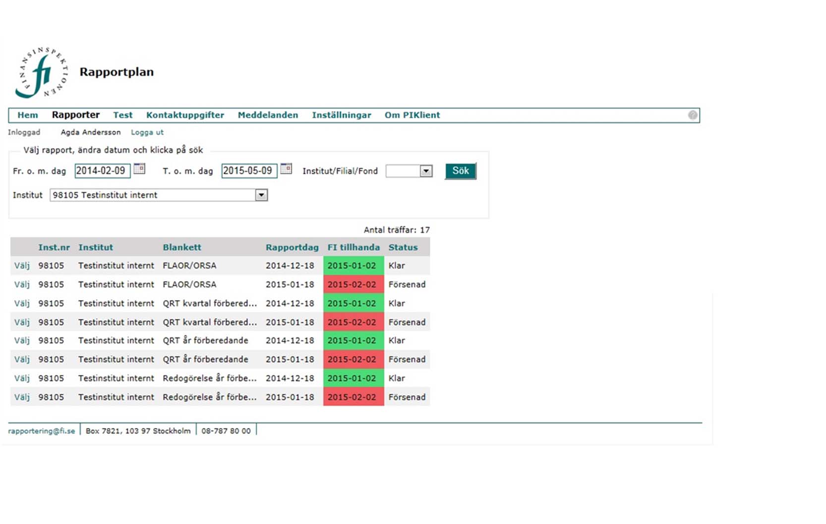Select Välj for QRT år förberedande 2014-12-18

pyautogui.click(x=22, y=340)
